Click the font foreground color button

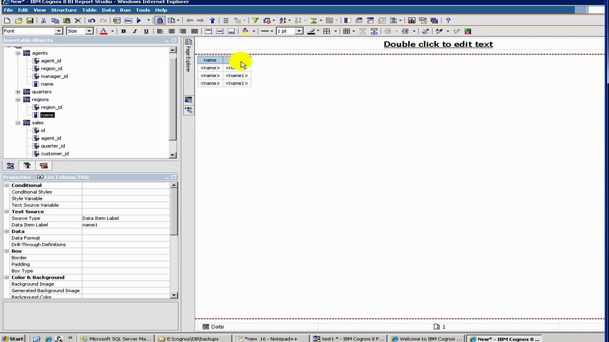pos(104,31)
